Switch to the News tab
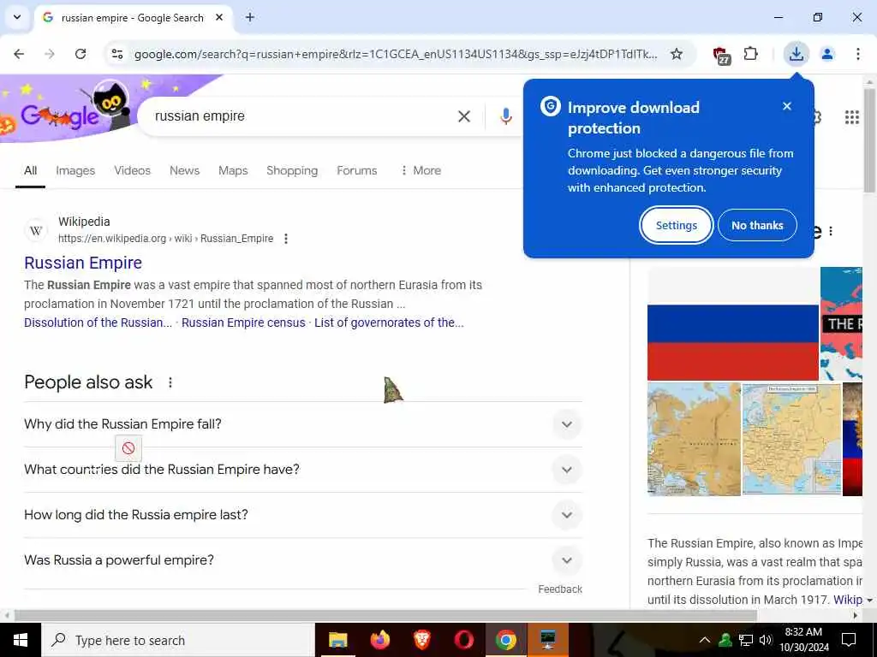The height and width of the screenshot is (657, 877). click(184, 170)
